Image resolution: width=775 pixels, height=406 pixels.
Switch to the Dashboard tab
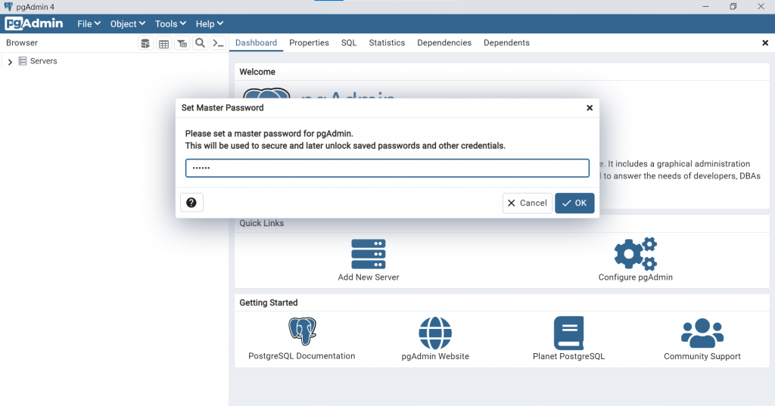point(256,43)
